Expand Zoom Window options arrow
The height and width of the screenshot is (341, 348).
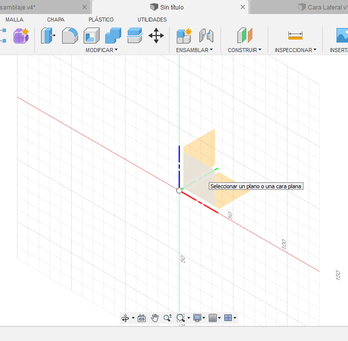189,318
